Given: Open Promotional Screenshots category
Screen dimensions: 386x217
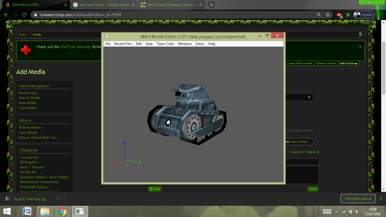Looking at the screenshot, I should pos(39,182).
